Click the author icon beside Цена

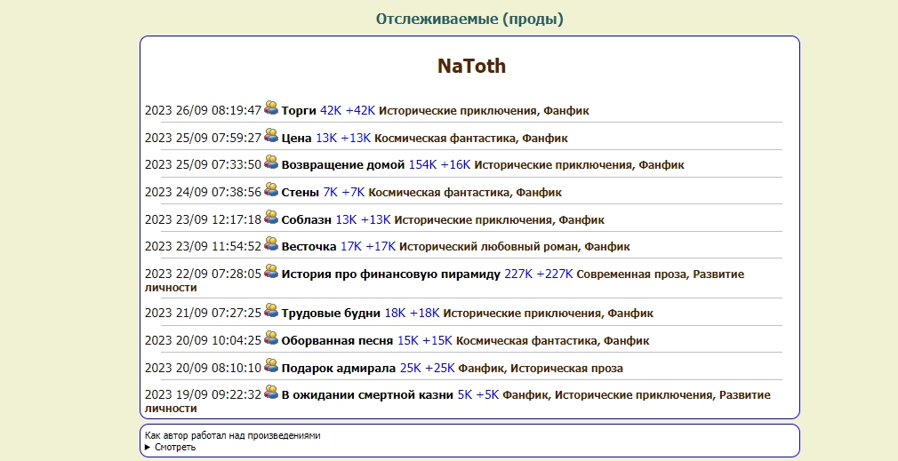[271, 135]
